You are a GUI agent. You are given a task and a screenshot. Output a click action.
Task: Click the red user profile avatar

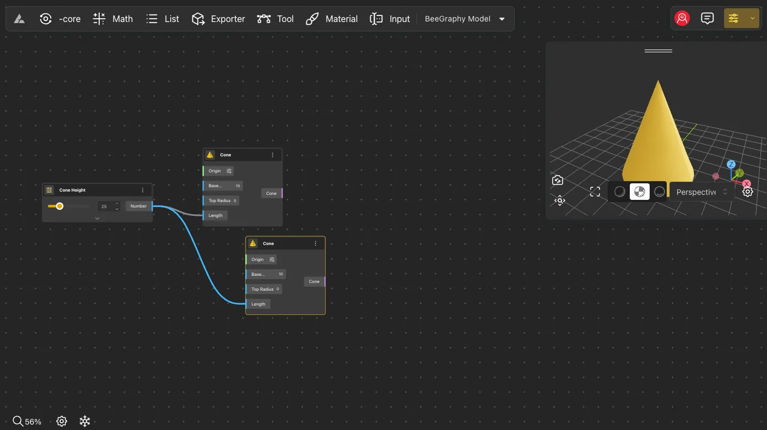pos(682,18)
